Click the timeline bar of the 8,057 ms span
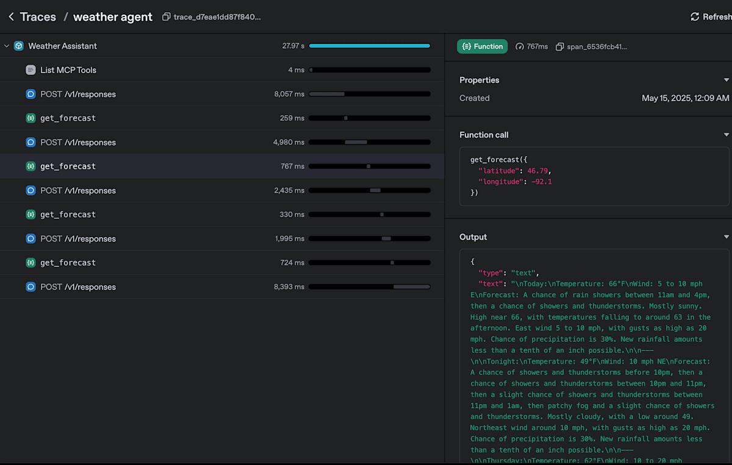This screenshot has height=465, width=732. (x=370, y=94)
